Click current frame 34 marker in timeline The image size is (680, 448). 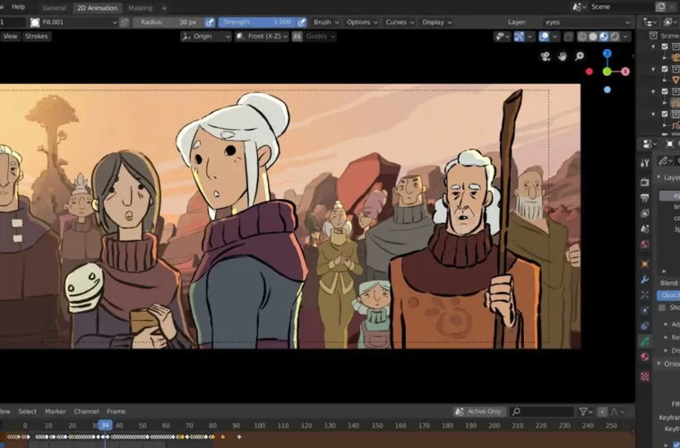point(105,426)
